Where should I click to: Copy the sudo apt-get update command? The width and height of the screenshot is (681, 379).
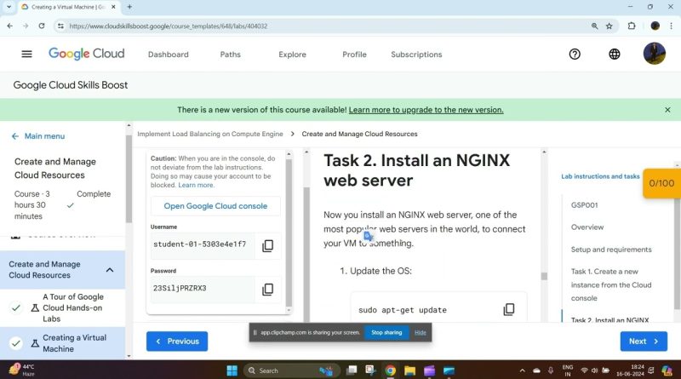click(x=508, y=309)
